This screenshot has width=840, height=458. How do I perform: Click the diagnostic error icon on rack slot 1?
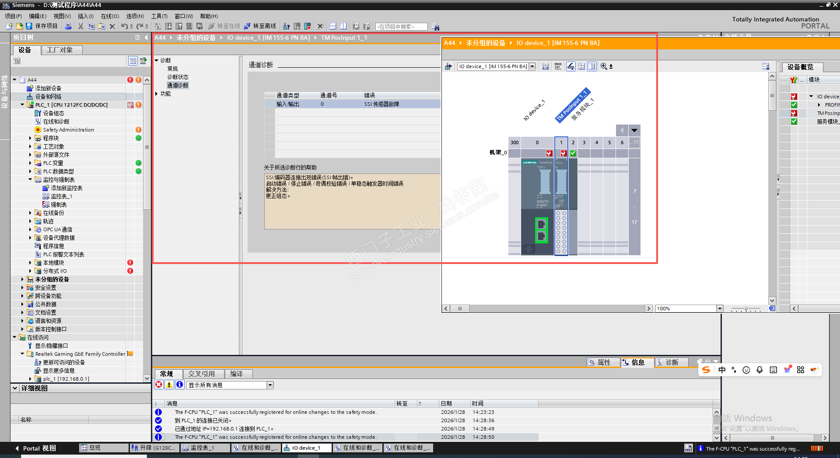pyautogui.click(x=563, y=153)
